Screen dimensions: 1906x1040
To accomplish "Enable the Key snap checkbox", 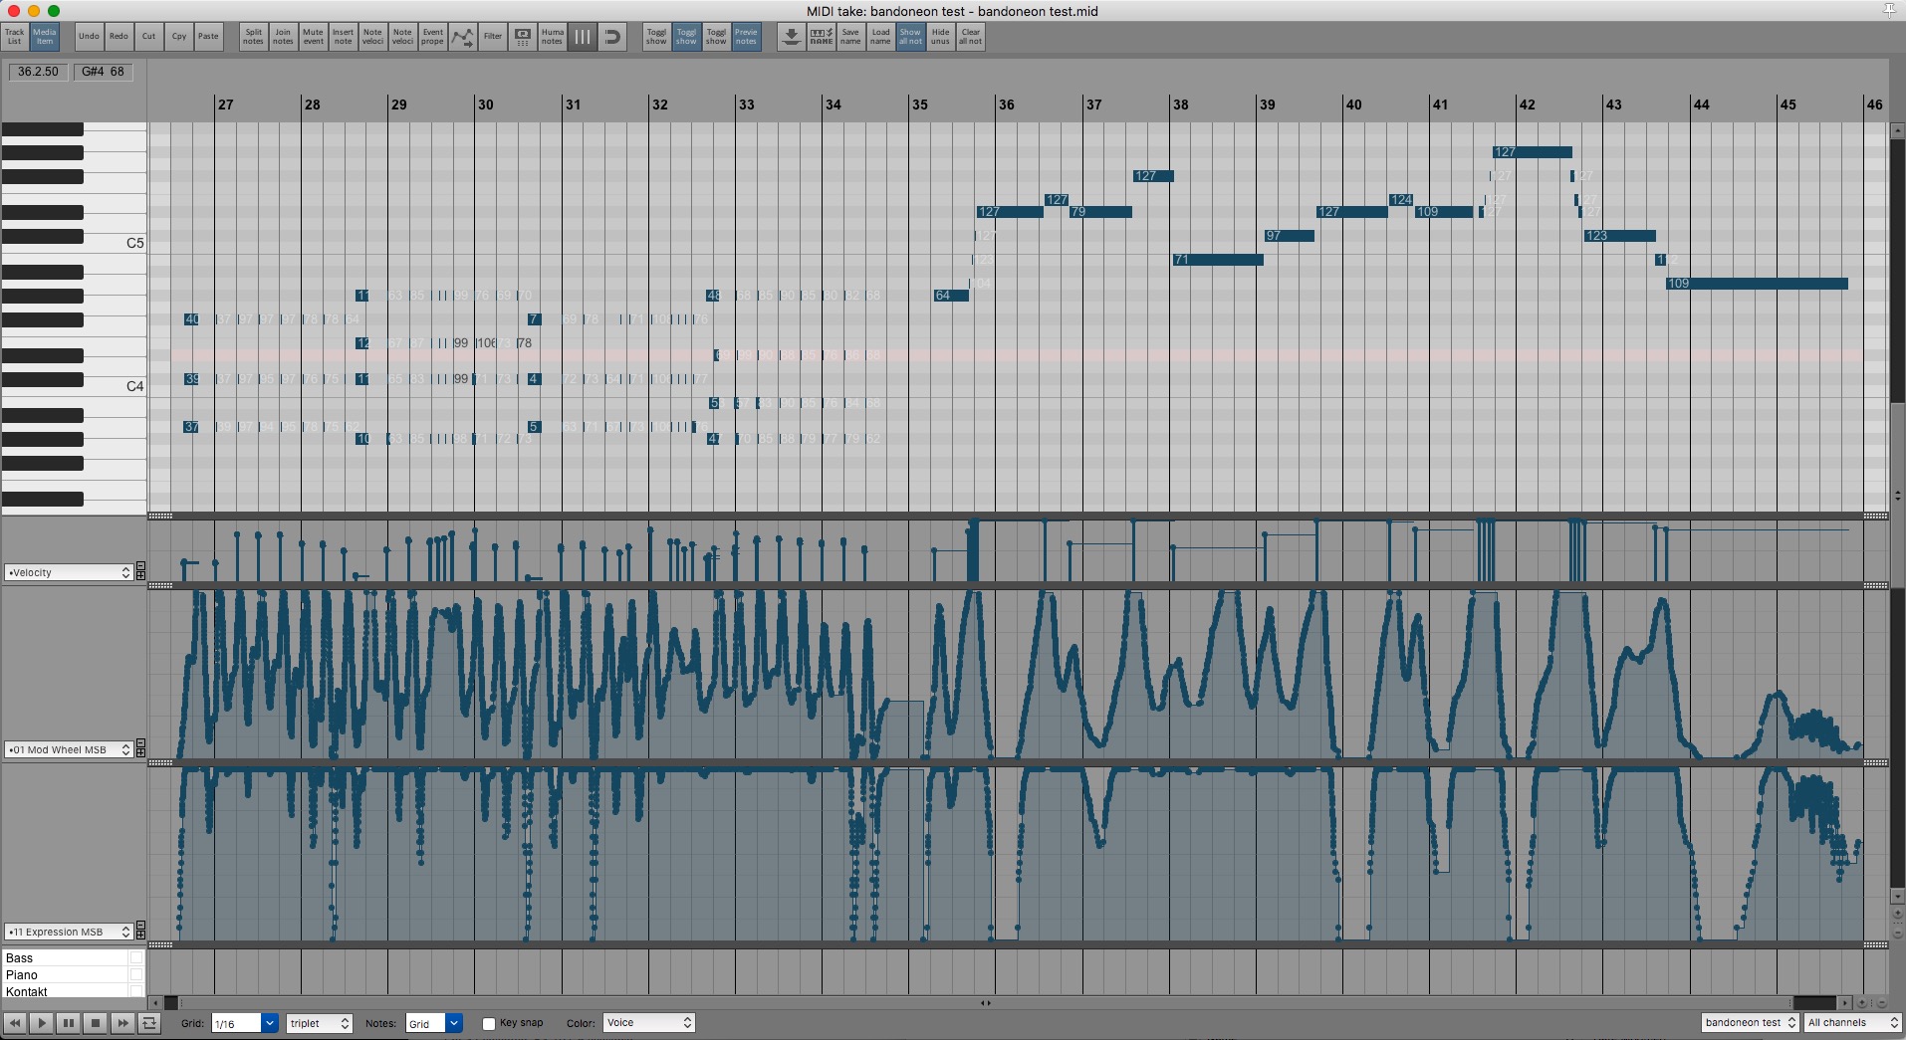I will pos(489,1024).
